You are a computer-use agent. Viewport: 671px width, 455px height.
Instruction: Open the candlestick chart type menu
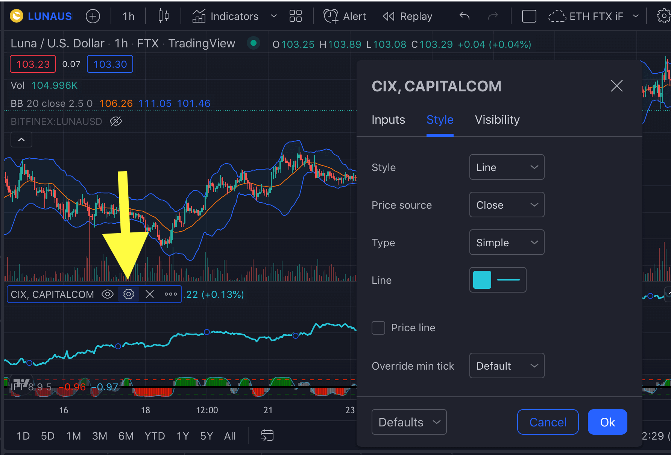[164, 16]
